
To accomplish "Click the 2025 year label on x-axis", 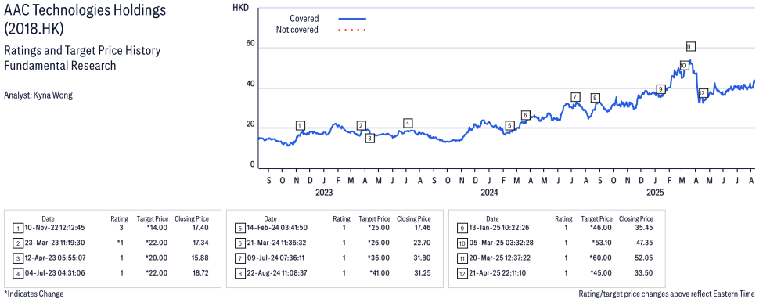I will click(x=655, y=193).
